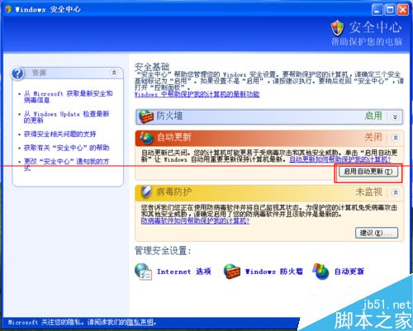This screenshot has height=331, width=413.
Task: Open Internet 选项 globe icon
Action: click(x=143, y=272)
